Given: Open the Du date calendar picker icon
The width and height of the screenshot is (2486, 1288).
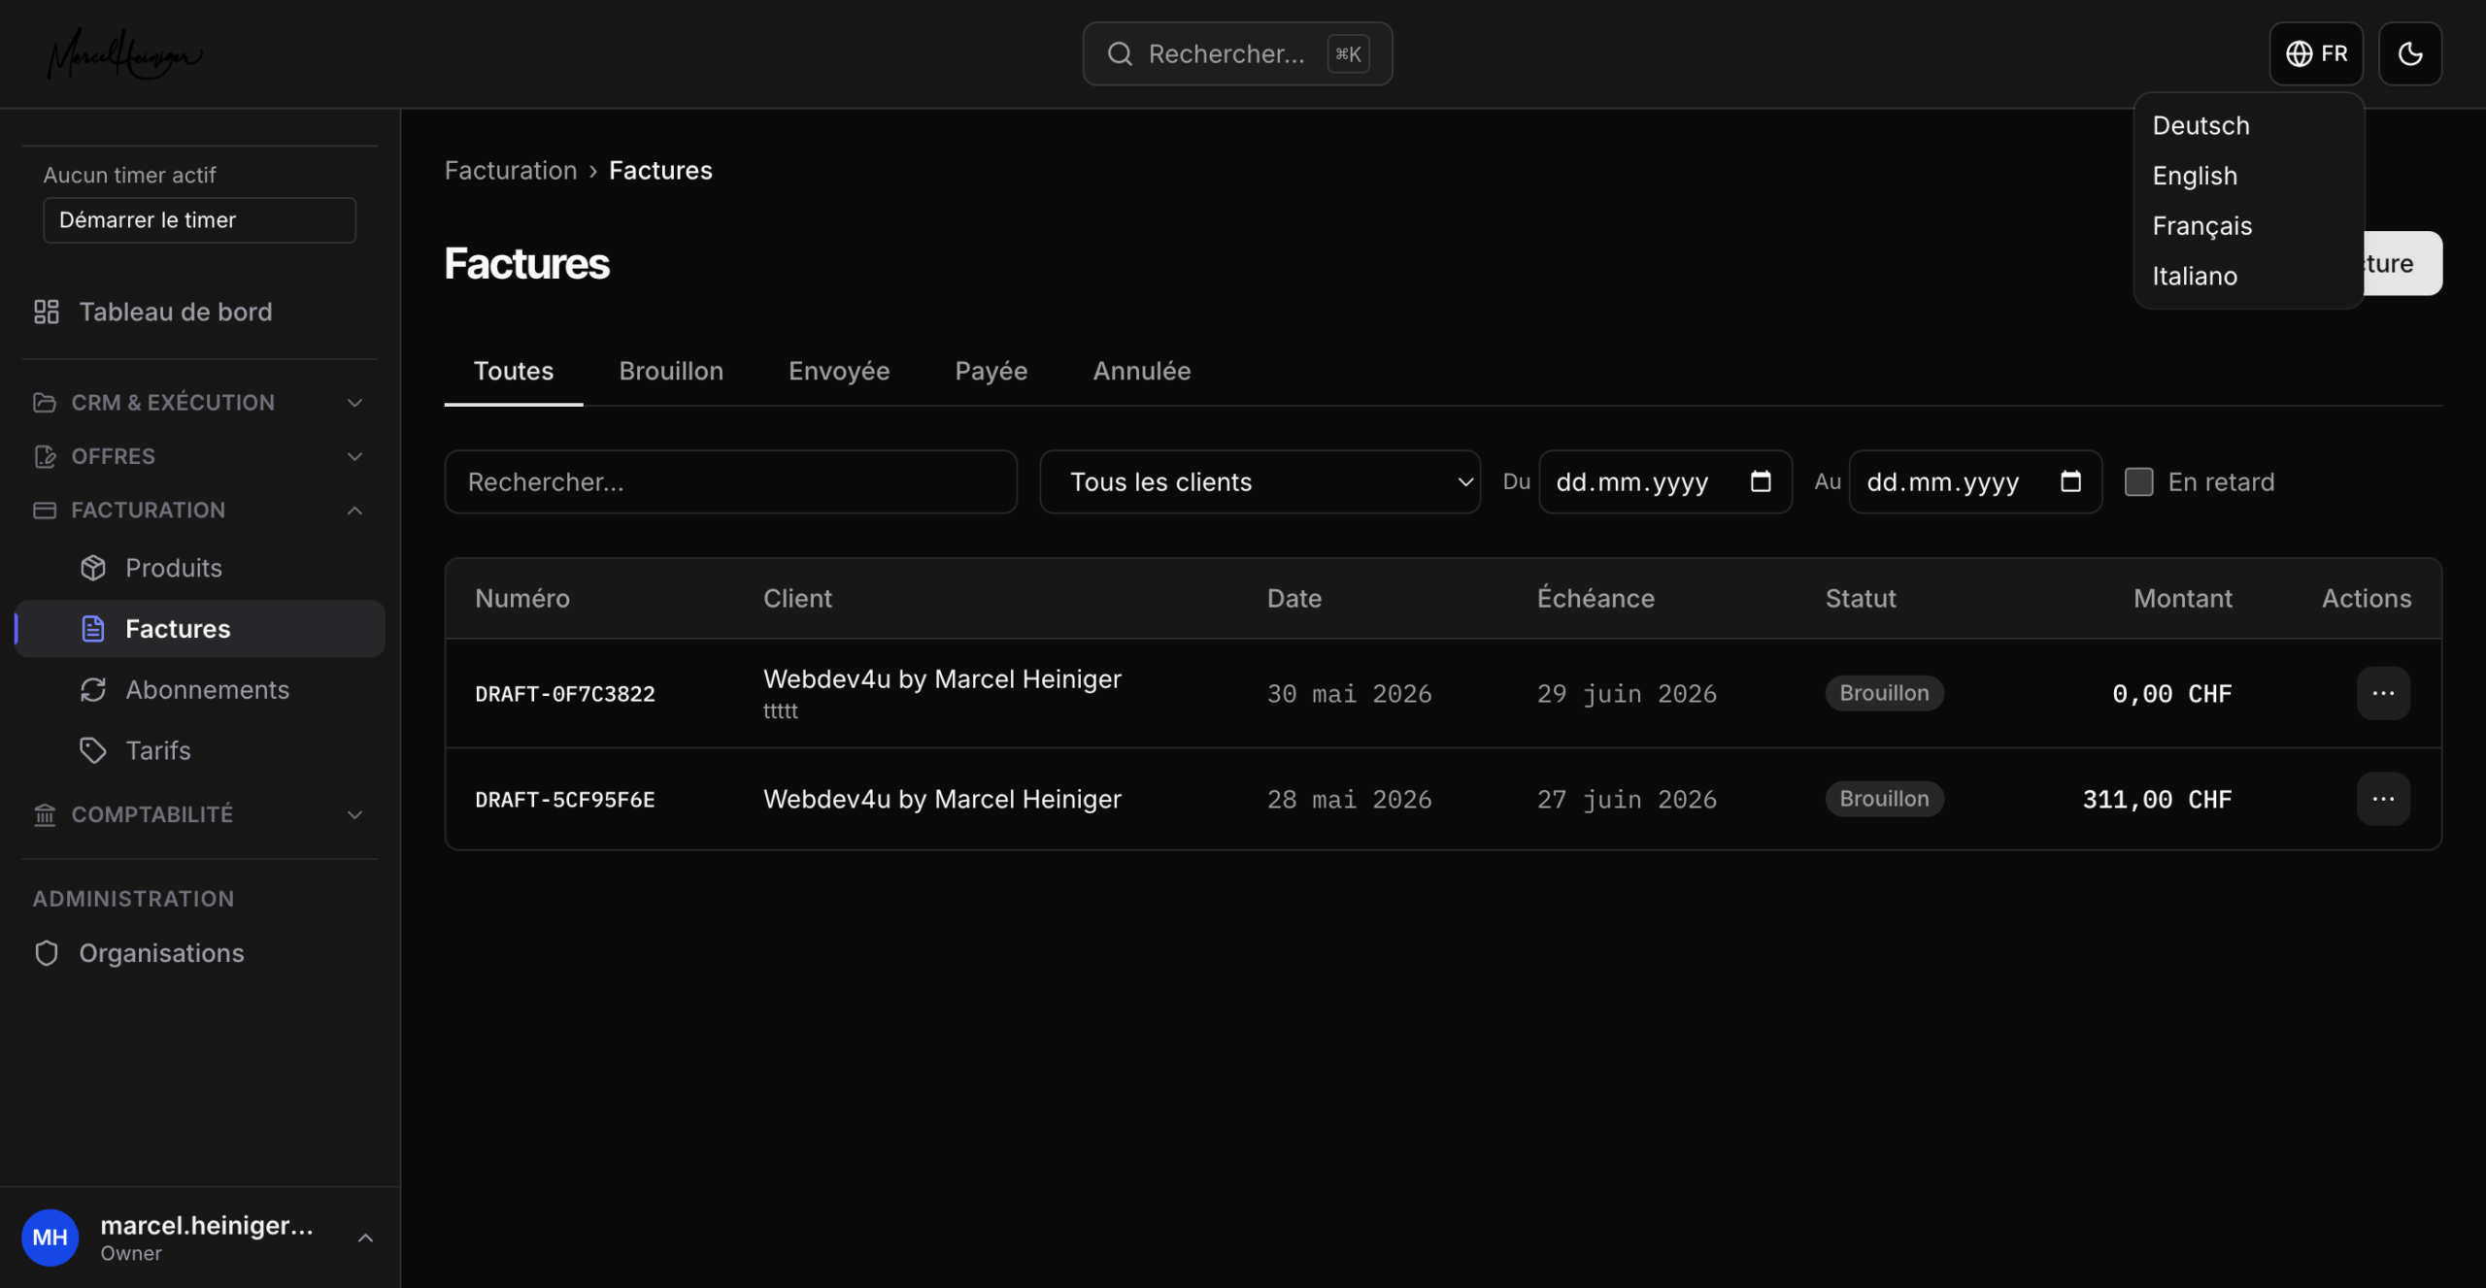Looking at the screenshot, I should pos(1761,481).
